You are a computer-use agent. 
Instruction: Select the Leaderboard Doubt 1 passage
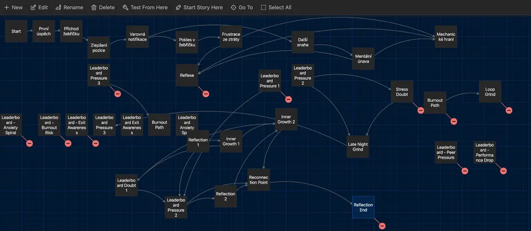(x=126, y=185)
